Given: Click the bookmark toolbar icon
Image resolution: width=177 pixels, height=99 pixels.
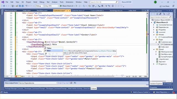Looking at the screenshot, I should (113, 6).
